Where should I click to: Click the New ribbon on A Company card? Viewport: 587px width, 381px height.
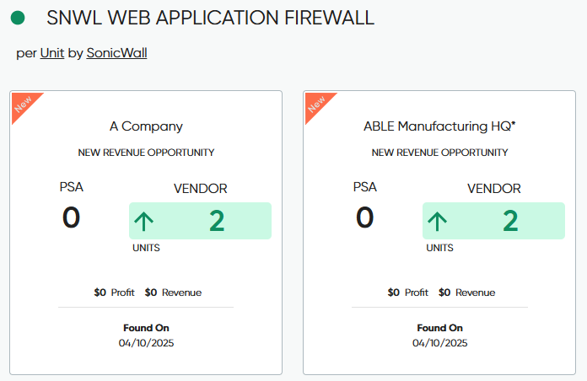click(24, 105)
